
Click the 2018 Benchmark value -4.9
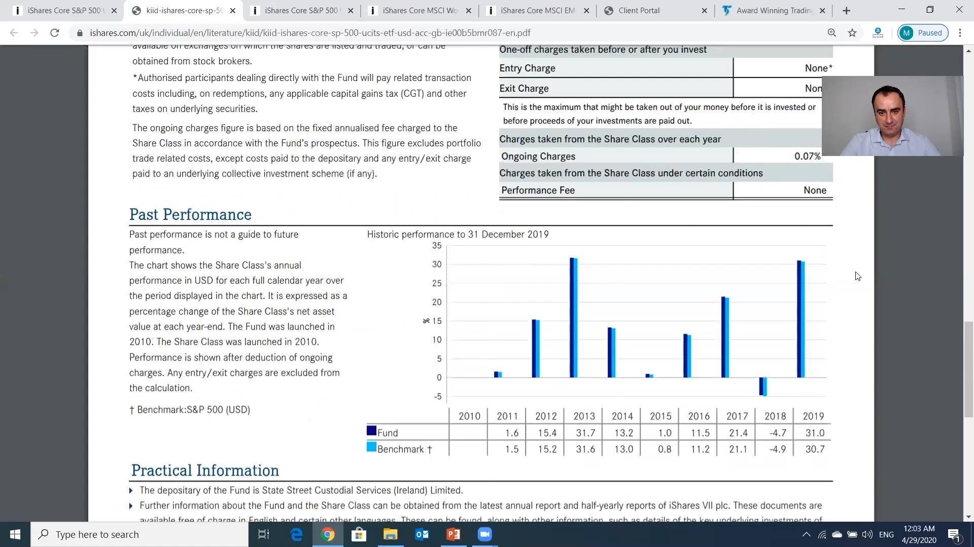tap(777, 449)
